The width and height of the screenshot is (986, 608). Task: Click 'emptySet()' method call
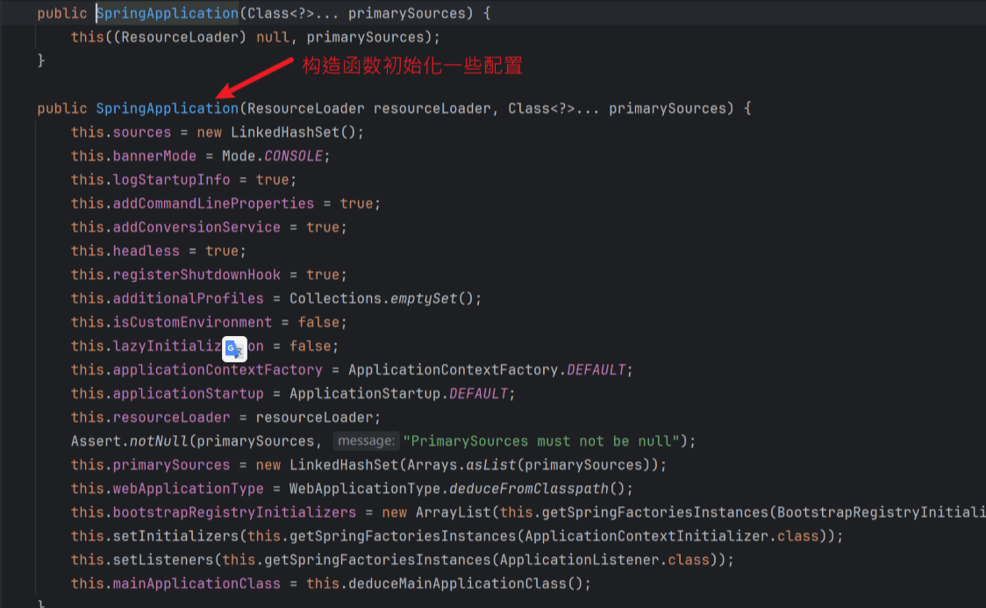[x=432, y=298]
